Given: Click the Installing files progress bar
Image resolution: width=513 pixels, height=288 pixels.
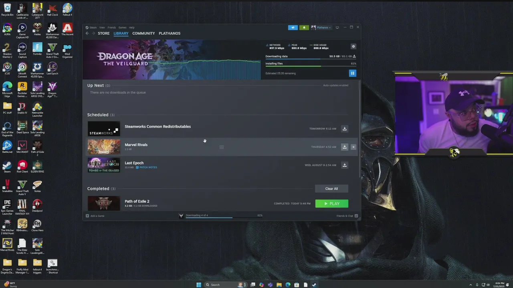Looking at the screenshot, I should pyautogui.click(x=311, y=66).
